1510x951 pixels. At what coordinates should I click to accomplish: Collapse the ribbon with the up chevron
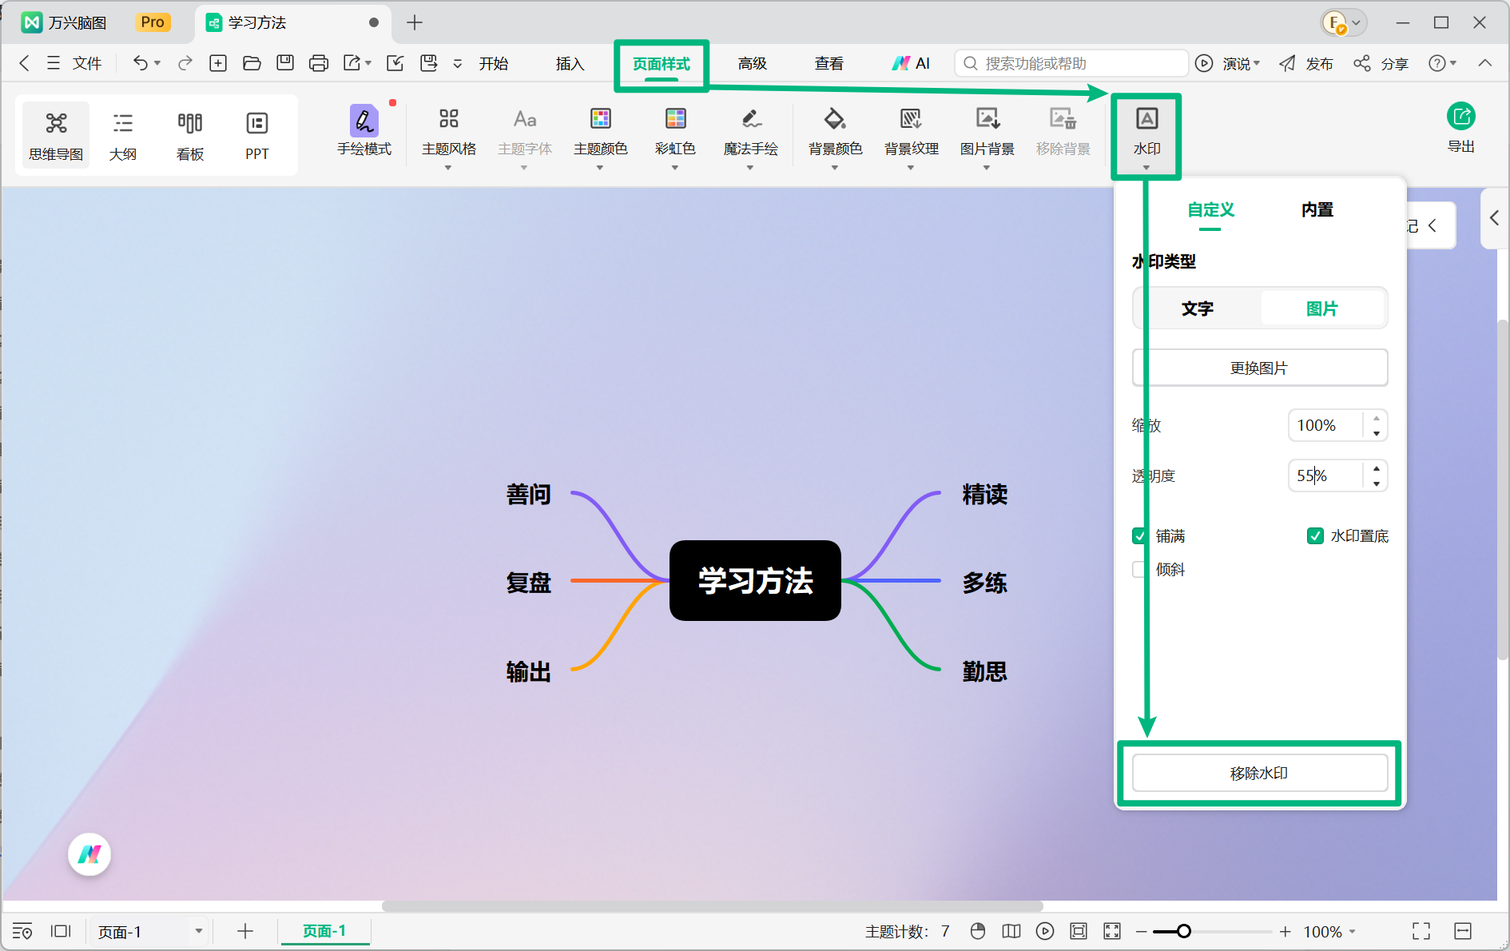click(x=1484, y=63)
